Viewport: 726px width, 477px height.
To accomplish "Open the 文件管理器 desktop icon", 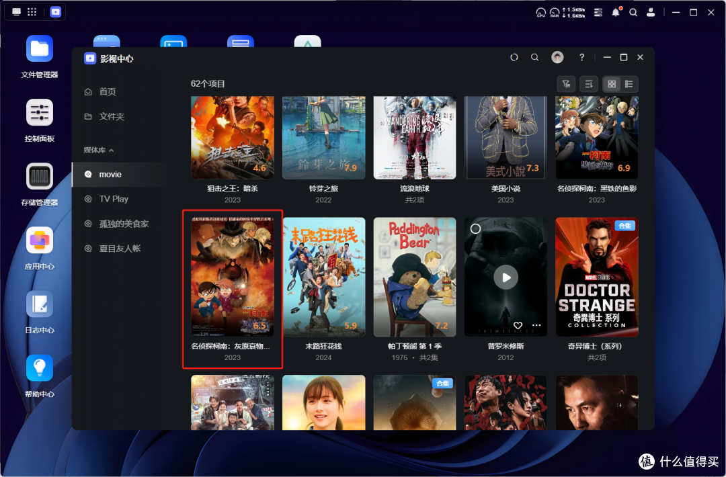I will [x=40, y=48].
